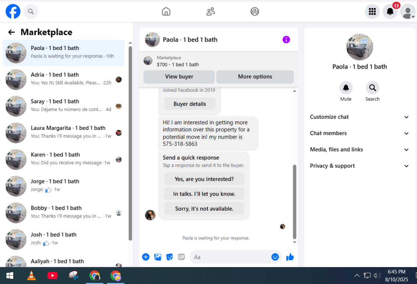Image resolution: width=417 pixels, height=284 pixels.
Task: Show hidden system tray icons
Action: point(357,276)
